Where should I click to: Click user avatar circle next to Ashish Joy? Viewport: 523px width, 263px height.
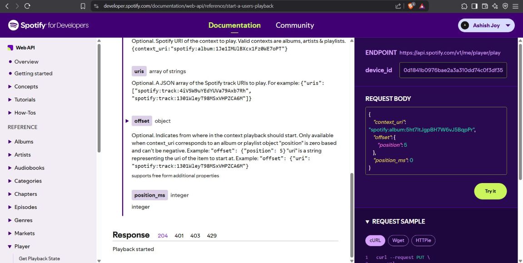pos(464,25)
